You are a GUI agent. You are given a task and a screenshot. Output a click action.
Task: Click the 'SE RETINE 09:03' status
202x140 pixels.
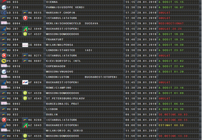click(173, 115)
